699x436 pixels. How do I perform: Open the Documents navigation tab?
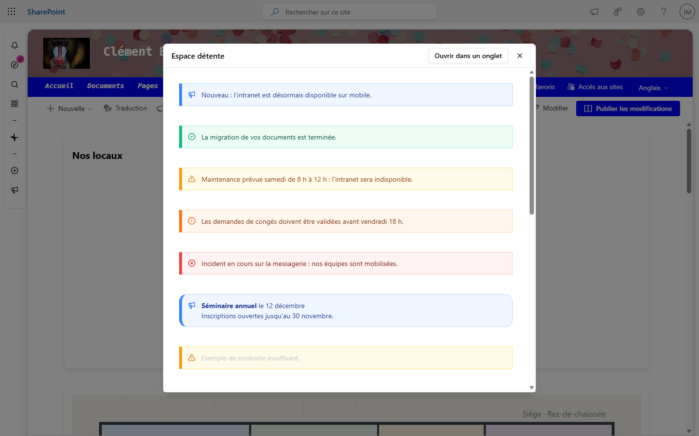point(105,86)
